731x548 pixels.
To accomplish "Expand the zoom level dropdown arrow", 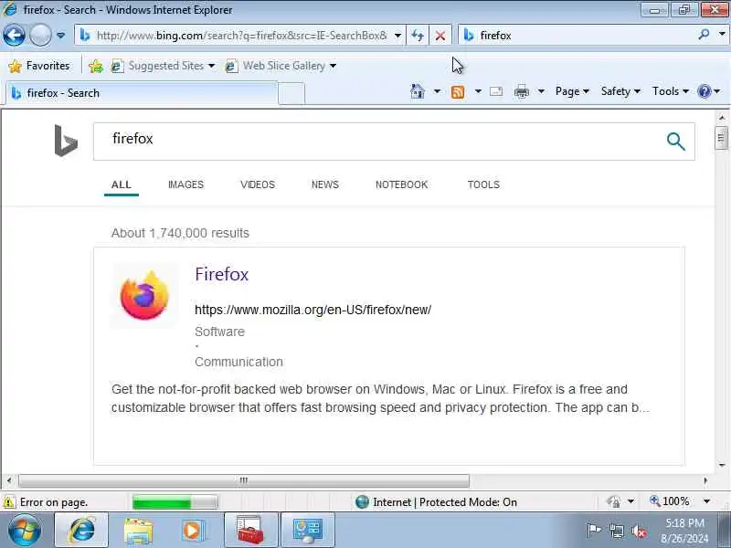I will pos(706,501).
